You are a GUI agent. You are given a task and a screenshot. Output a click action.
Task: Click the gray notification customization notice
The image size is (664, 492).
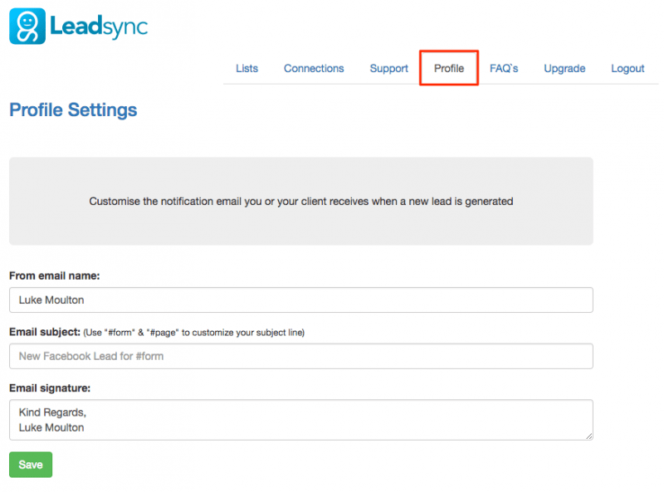tap(300, 201)
